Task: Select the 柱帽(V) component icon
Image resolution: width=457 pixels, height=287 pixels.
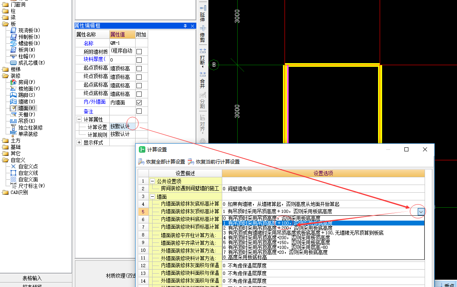Action: tap(13, 56)
